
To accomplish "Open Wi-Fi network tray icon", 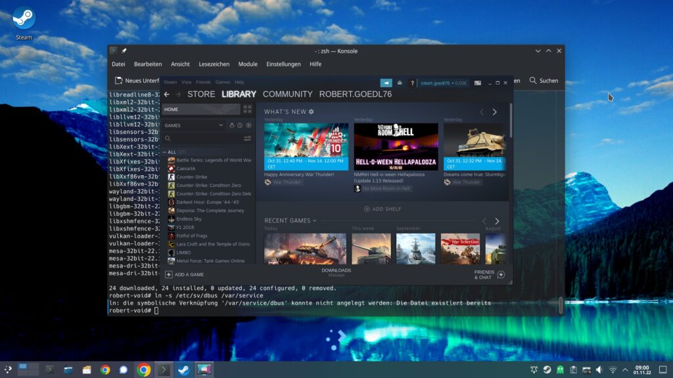I will (x=613, y=369).
